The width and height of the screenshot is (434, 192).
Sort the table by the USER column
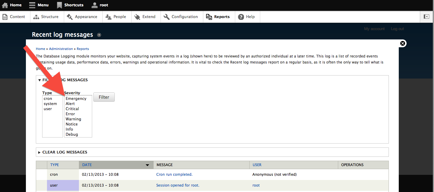coord(257,165)
